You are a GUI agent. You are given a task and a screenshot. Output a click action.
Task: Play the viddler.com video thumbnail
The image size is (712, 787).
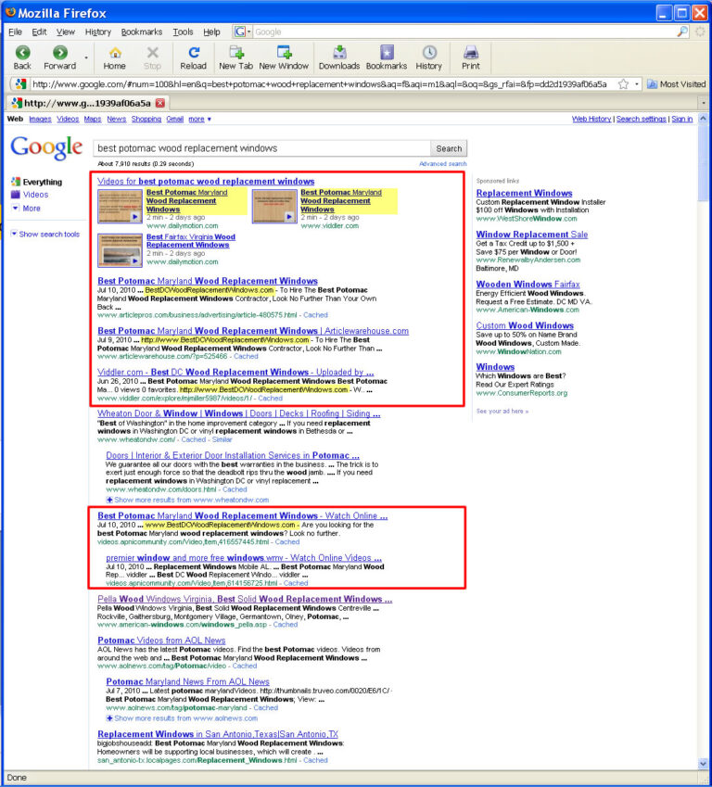point(274,206)
